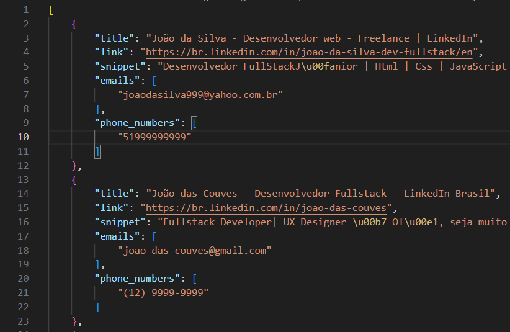Click line number 10 in the gutter
Screen dimensions: 510x332
click(23, 137)
